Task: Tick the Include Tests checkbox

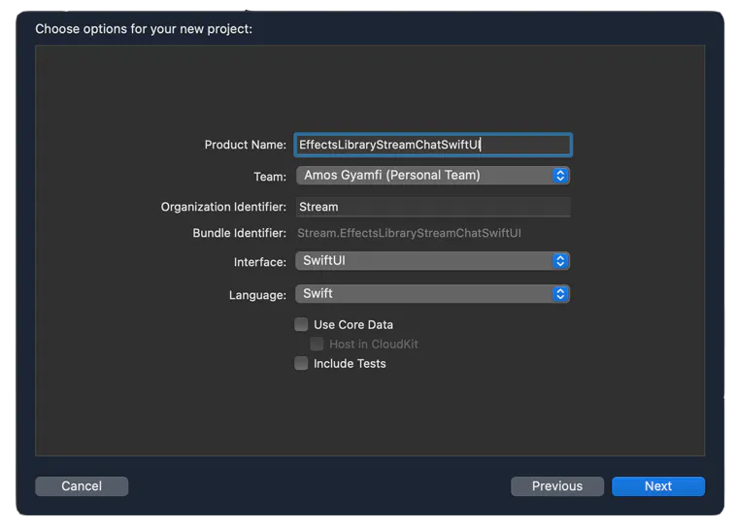Action: (301, 363)
